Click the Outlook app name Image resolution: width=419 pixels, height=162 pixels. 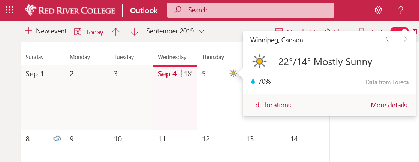(x=144, y=10)
